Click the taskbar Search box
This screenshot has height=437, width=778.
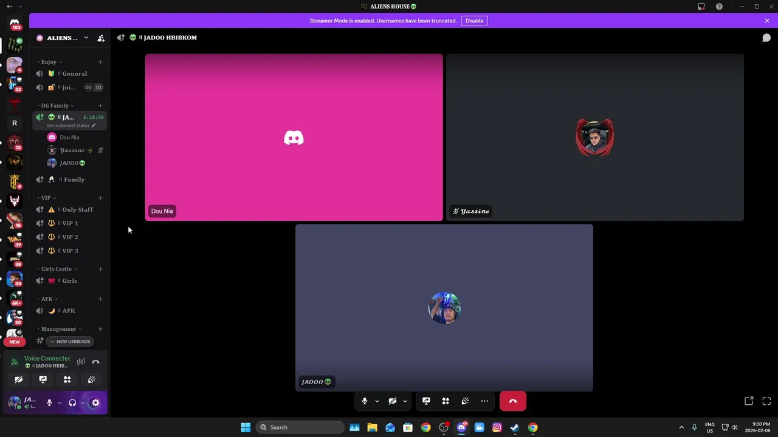(x=300, y=427)
